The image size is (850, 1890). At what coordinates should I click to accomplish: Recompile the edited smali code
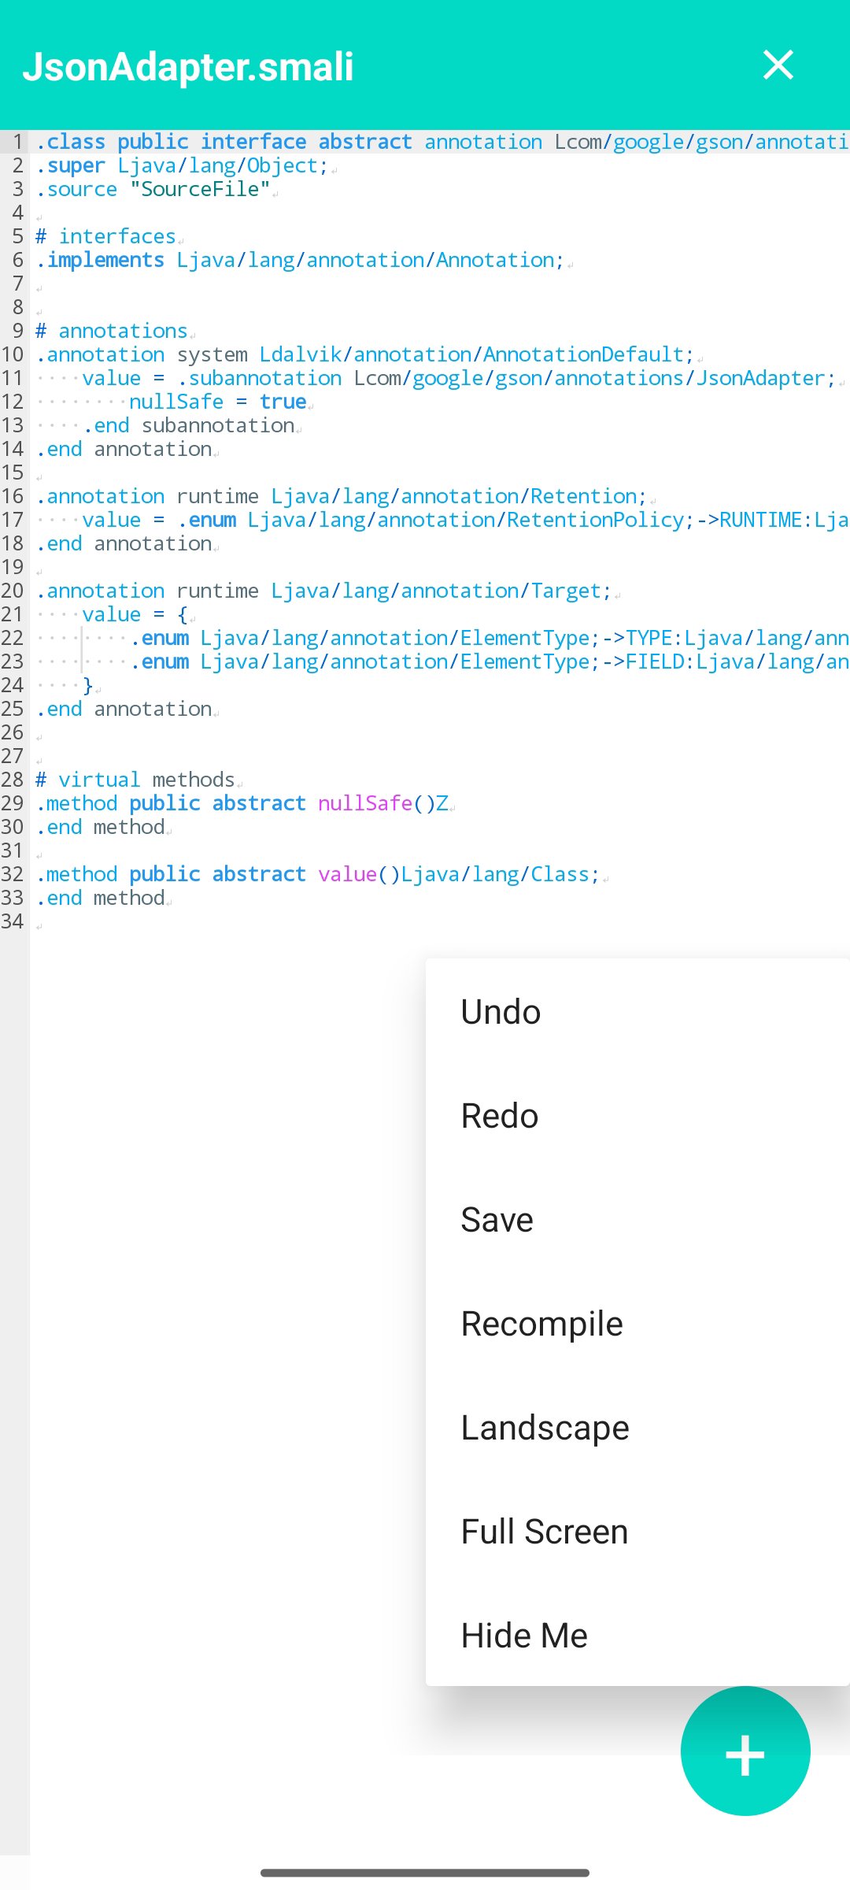pos(541,1323)
